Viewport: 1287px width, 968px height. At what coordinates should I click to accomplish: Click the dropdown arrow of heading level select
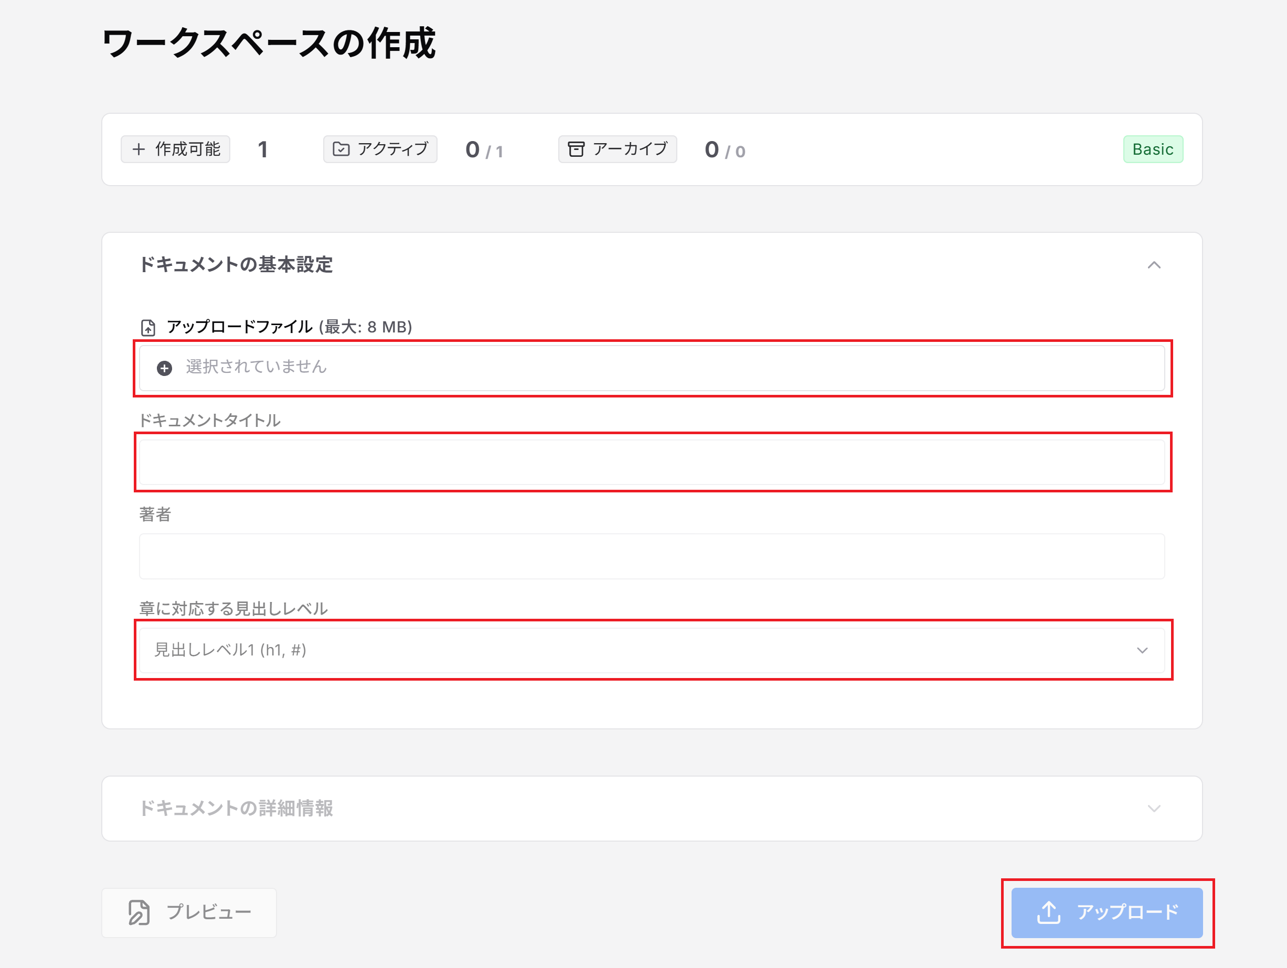[1142, 650]
